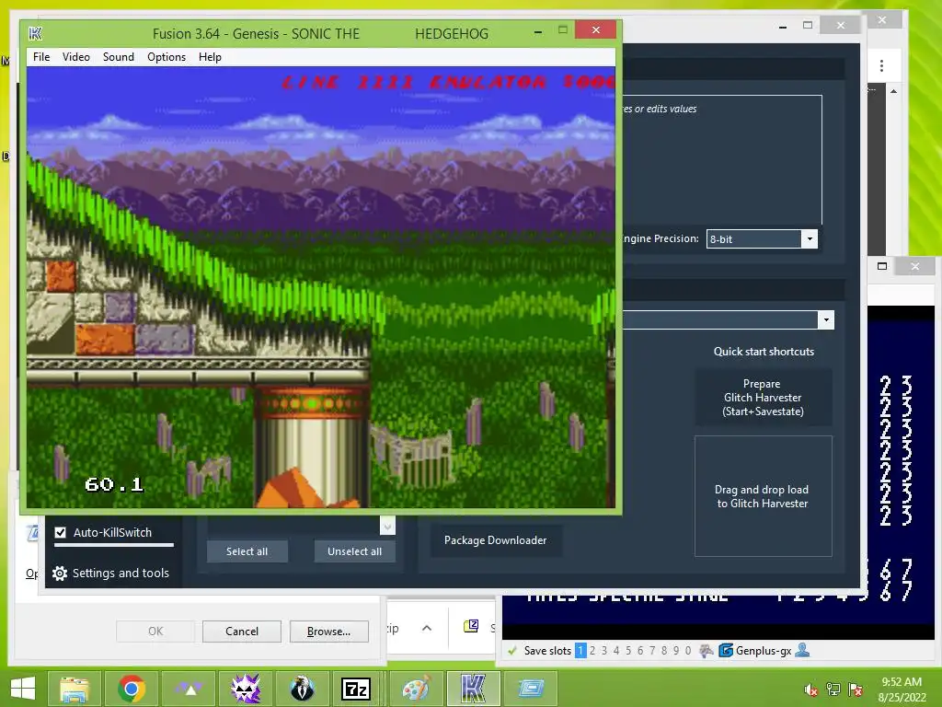Click the Action Center flag icon

pyautogui.click(x=856, y=690)
